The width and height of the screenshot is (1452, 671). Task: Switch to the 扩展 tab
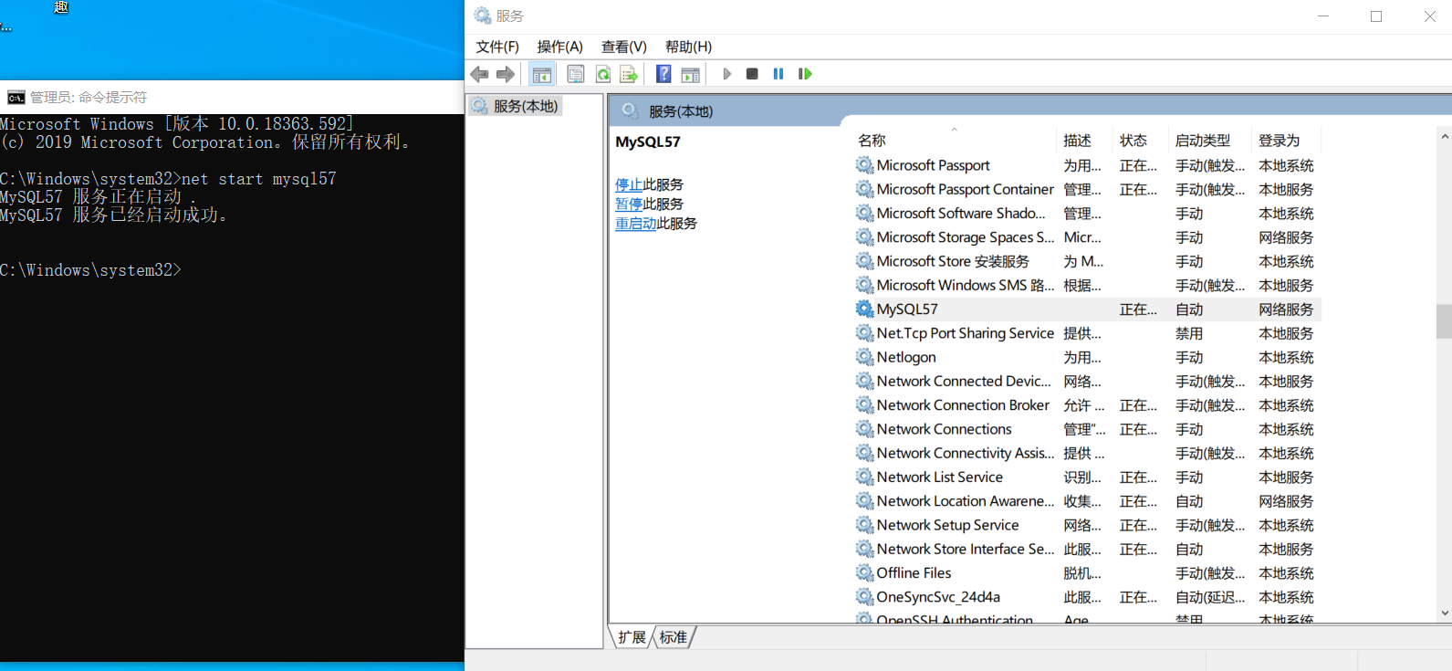[632, 637]
